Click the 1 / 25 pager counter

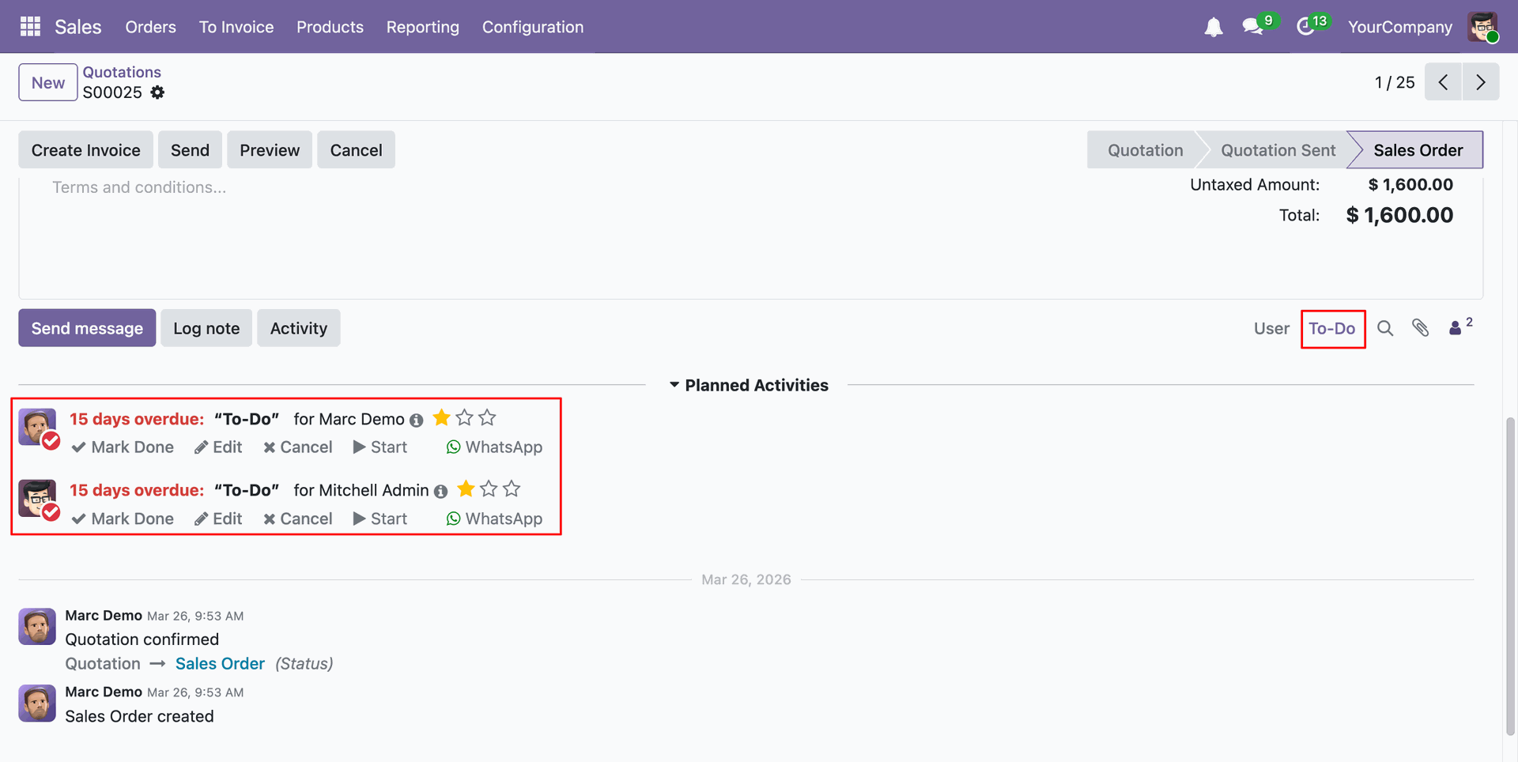1395,82
